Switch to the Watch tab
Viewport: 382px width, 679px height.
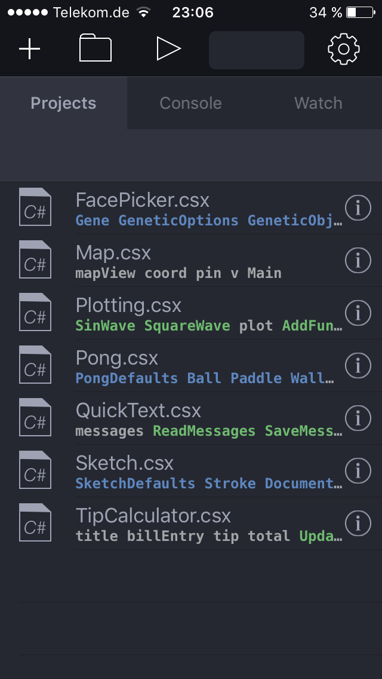click(x=318, y=103)
